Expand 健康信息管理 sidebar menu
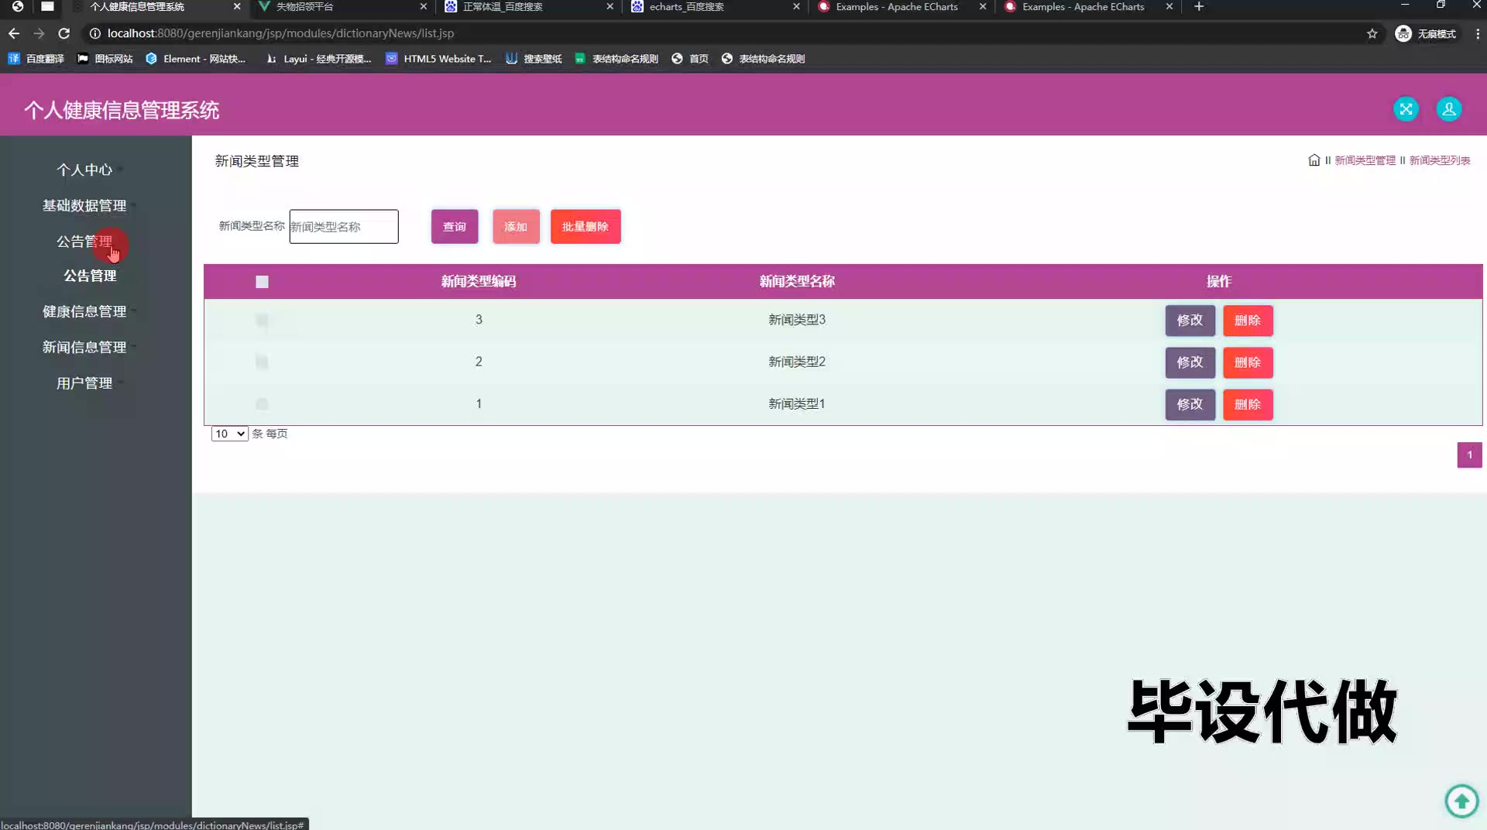 (x=84, y=311)
